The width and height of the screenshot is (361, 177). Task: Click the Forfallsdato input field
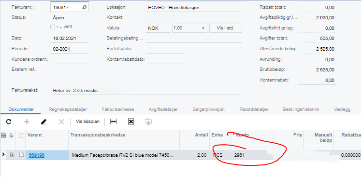(x=165, y=49)
